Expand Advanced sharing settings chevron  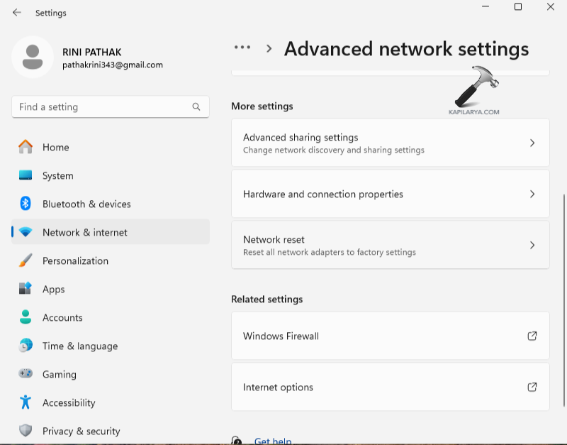pos(532,143)
